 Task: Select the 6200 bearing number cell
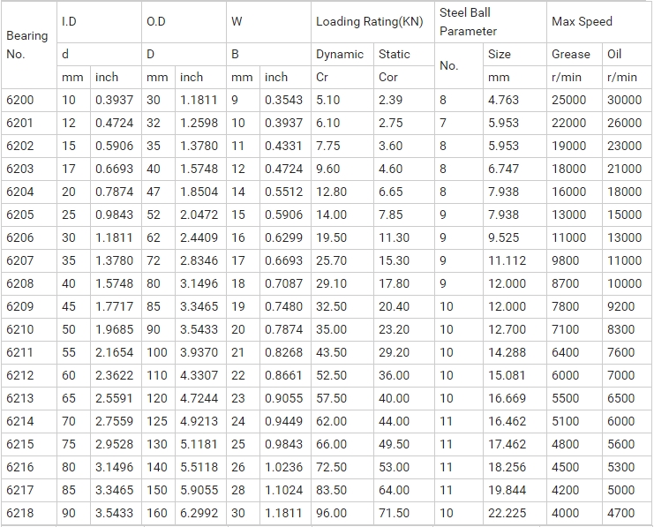(29, 100)
